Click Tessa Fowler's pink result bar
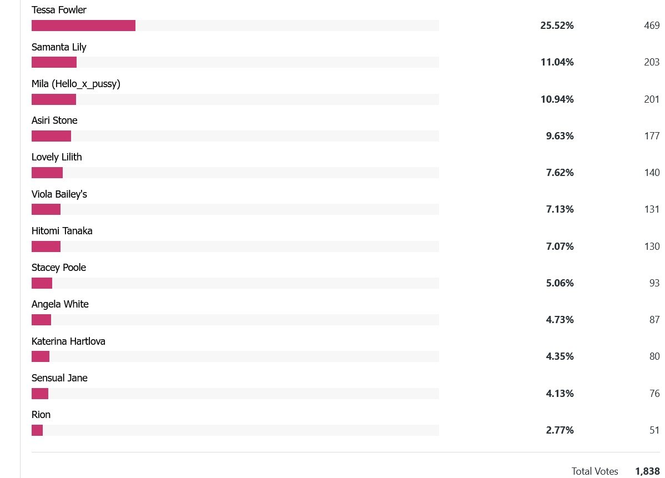Screen dimensions: 665x478 click(x=83, y=26)
